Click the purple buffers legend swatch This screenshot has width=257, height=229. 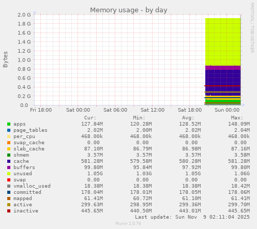pyautogui.click(x=9, y=167)
